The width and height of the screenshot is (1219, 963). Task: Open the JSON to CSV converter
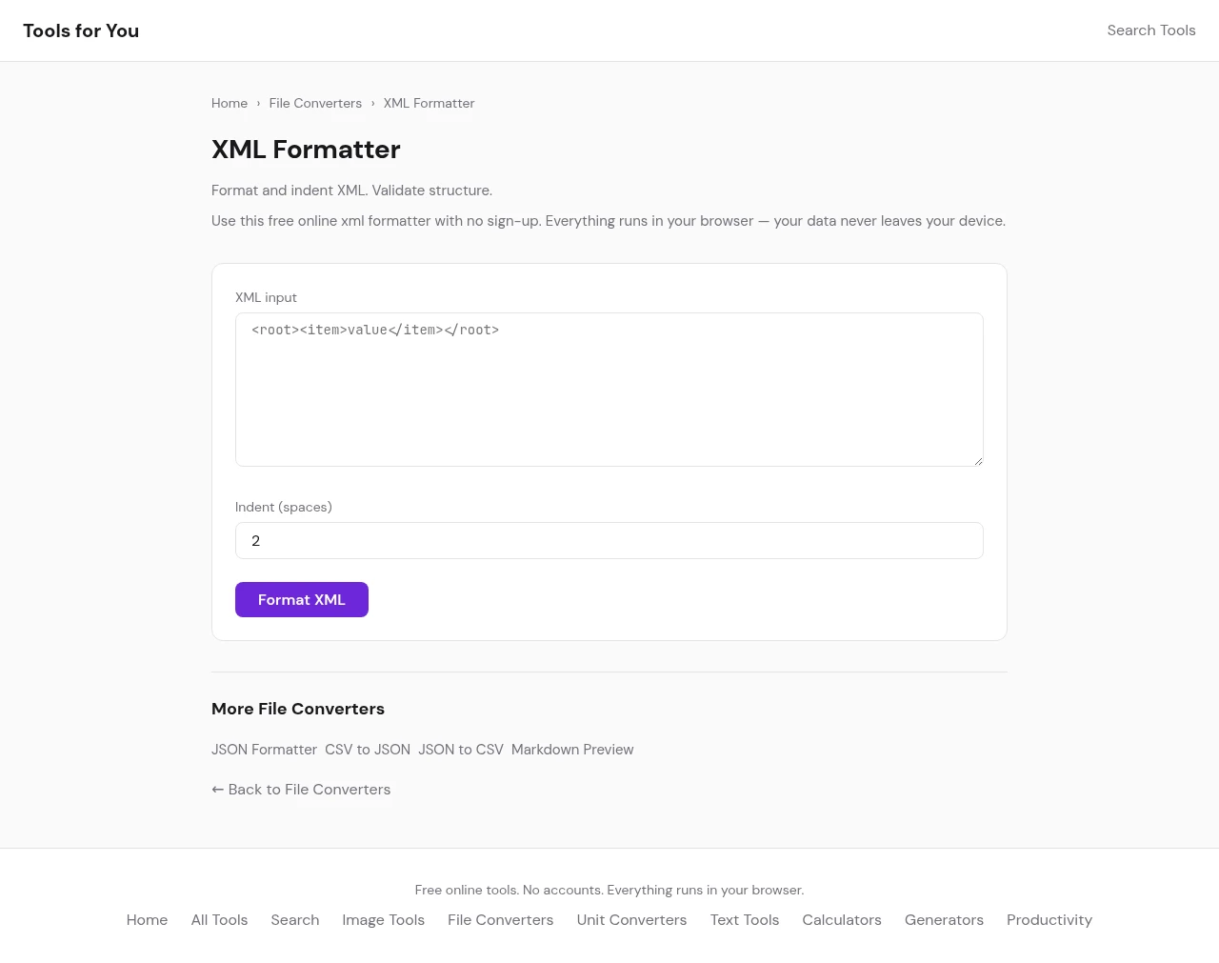pos(461,750)
